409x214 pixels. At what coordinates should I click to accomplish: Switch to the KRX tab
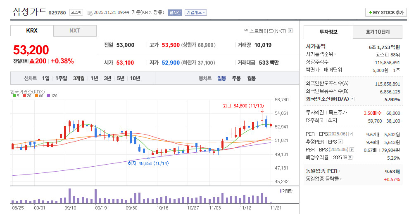[x=32, y=30]
